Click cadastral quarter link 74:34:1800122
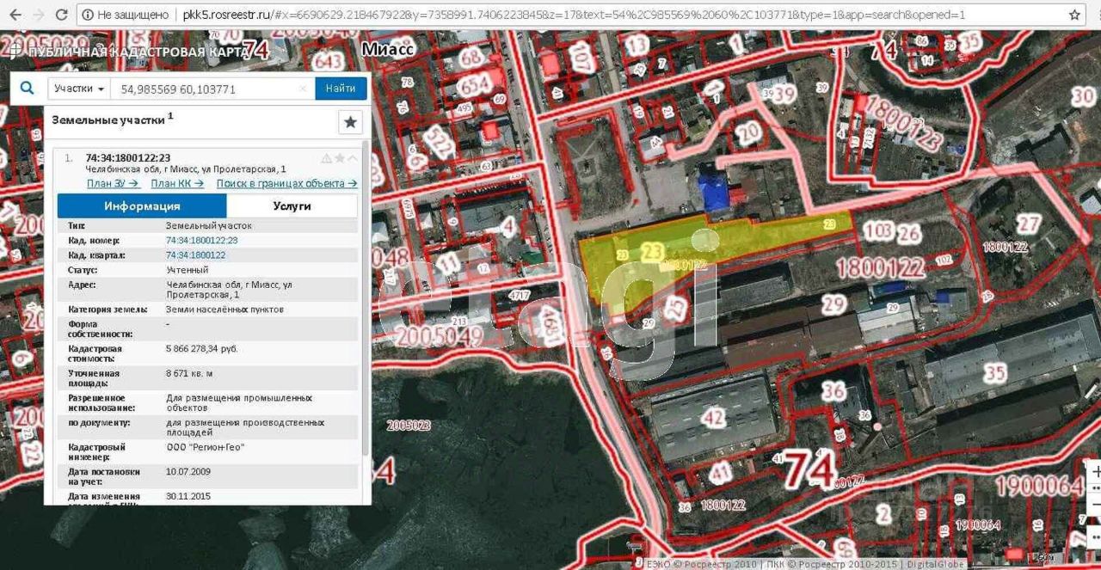The height and width of the screenshot is (570, 1101). pyautogui.click(x=195, y=255)
